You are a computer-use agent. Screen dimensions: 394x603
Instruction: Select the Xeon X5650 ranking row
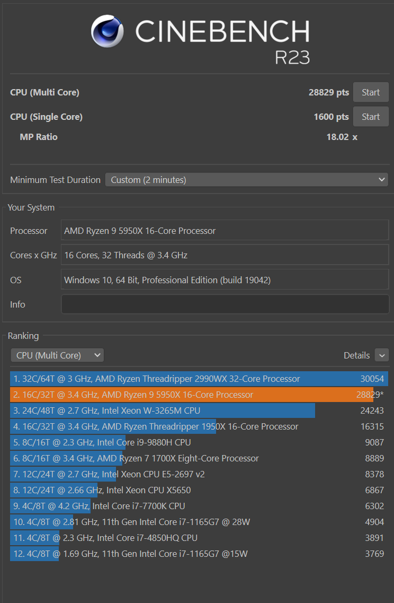pos(199,490)
